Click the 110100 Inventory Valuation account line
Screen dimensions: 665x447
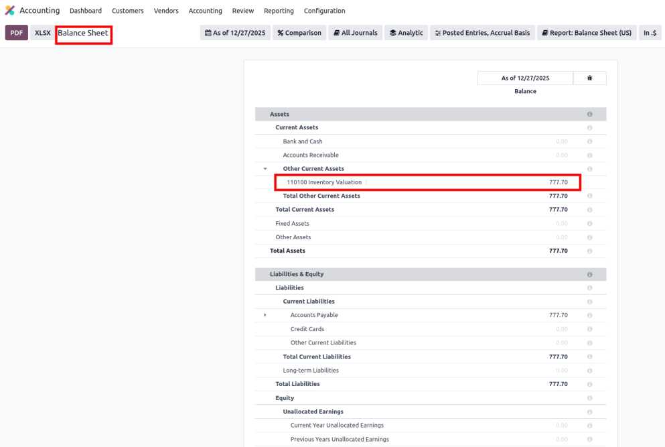[324, 182]
